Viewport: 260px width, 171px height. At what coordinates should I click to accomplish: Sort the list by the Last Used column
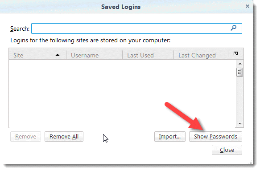pos(148,55)
